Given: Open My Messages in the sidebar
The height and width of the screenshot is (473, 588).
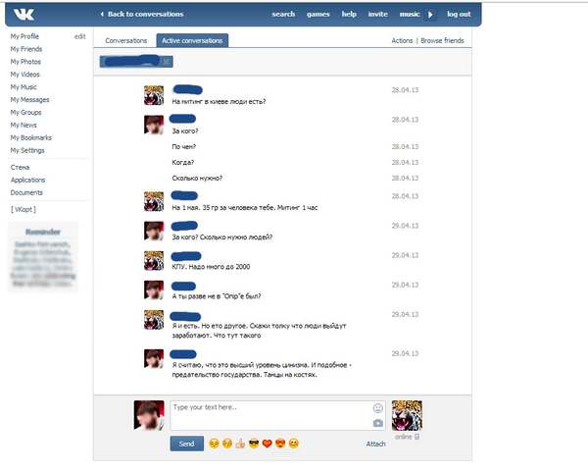Looking at the screenshot, I should pyautogui.click(x=29, y=99).
